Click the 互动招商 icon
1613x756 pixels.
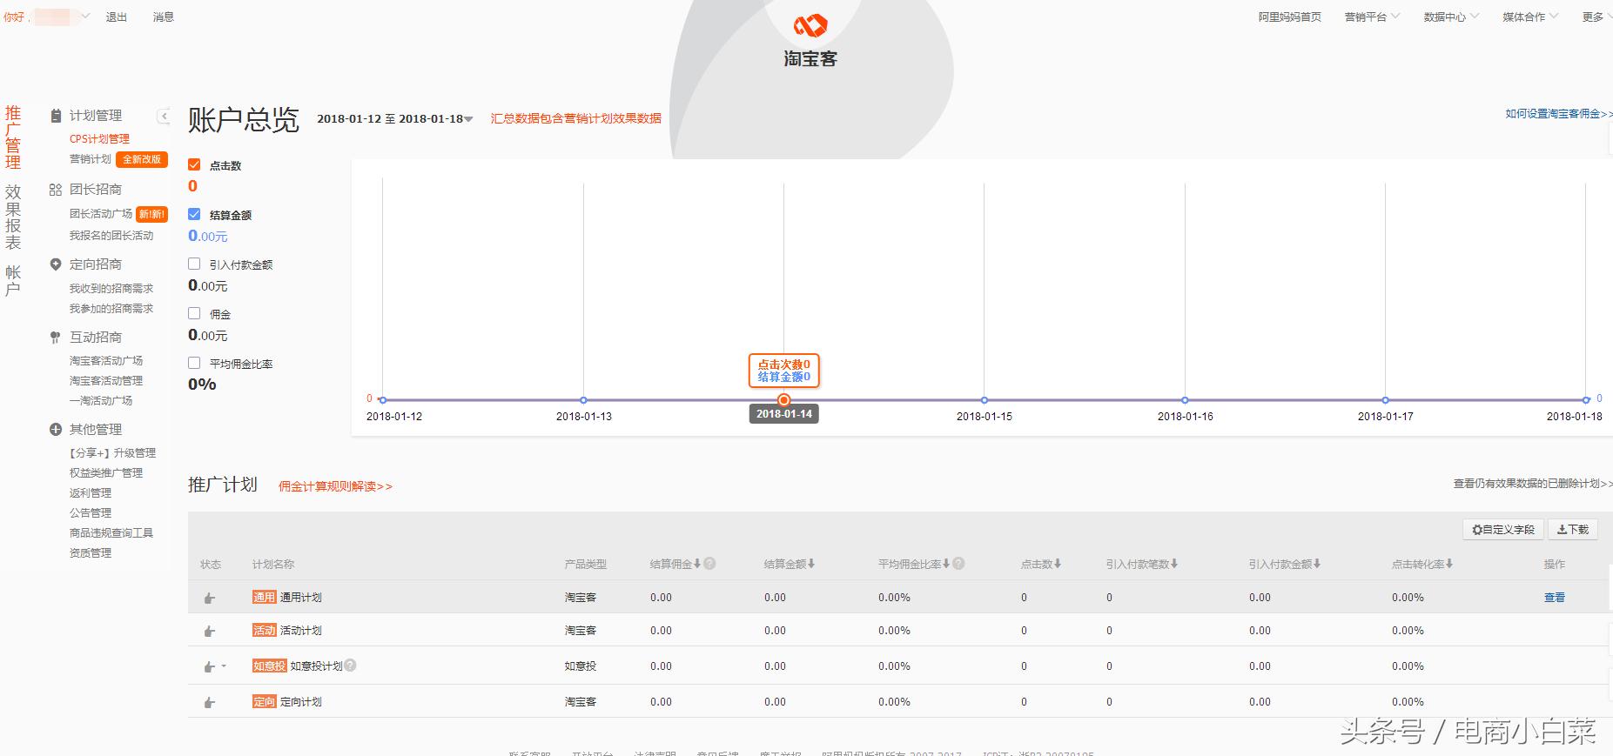pos(56,338)
